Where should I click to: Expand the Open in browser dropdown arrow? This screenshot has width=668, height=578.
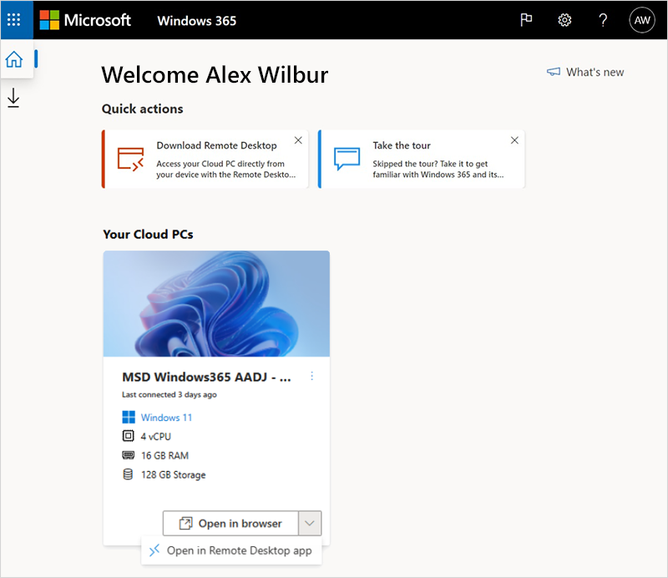[x=310, y=523]
